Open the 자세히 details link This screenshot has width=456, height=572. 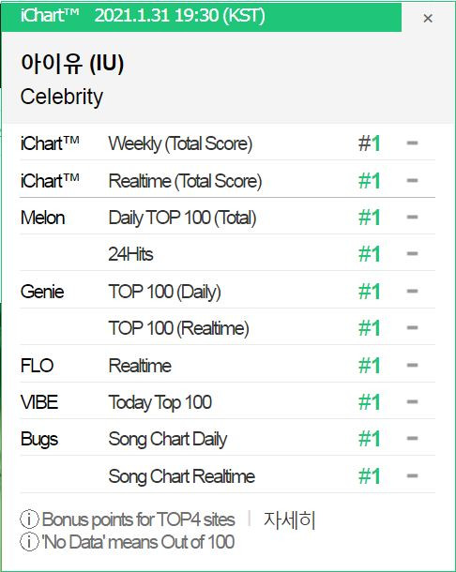coord(289,519)
